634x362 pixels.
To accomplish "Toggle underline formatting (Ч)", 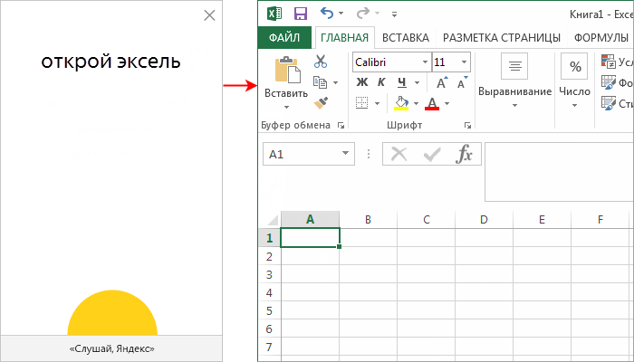I will click(399, 82).
